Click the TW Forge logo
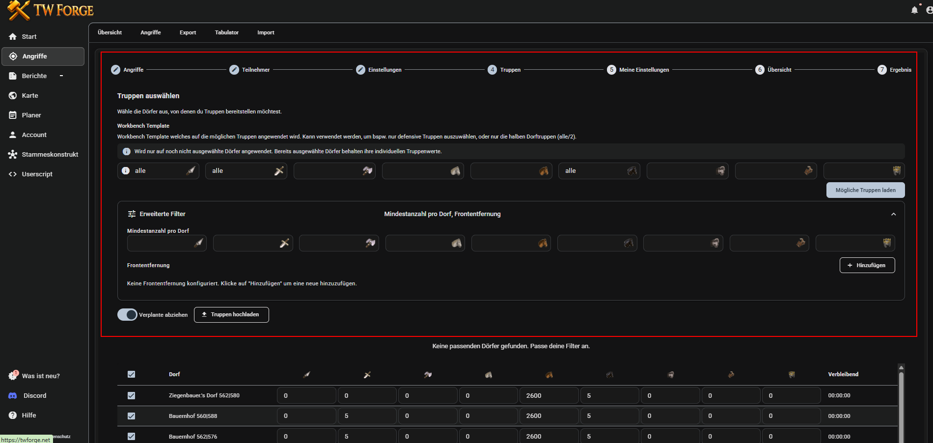933x443 pixels. tap(51, 10)
